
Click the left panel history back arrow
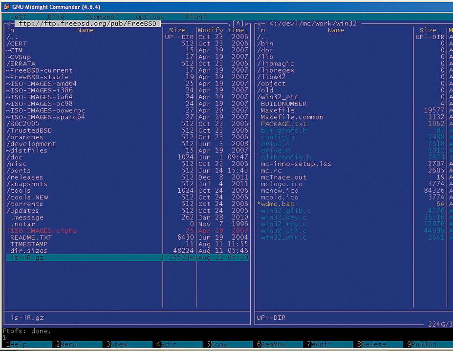tap(10, 23)
